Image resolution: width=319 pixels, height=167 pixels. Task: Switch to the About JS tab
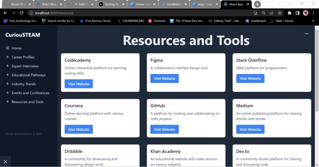pos(18,4)
